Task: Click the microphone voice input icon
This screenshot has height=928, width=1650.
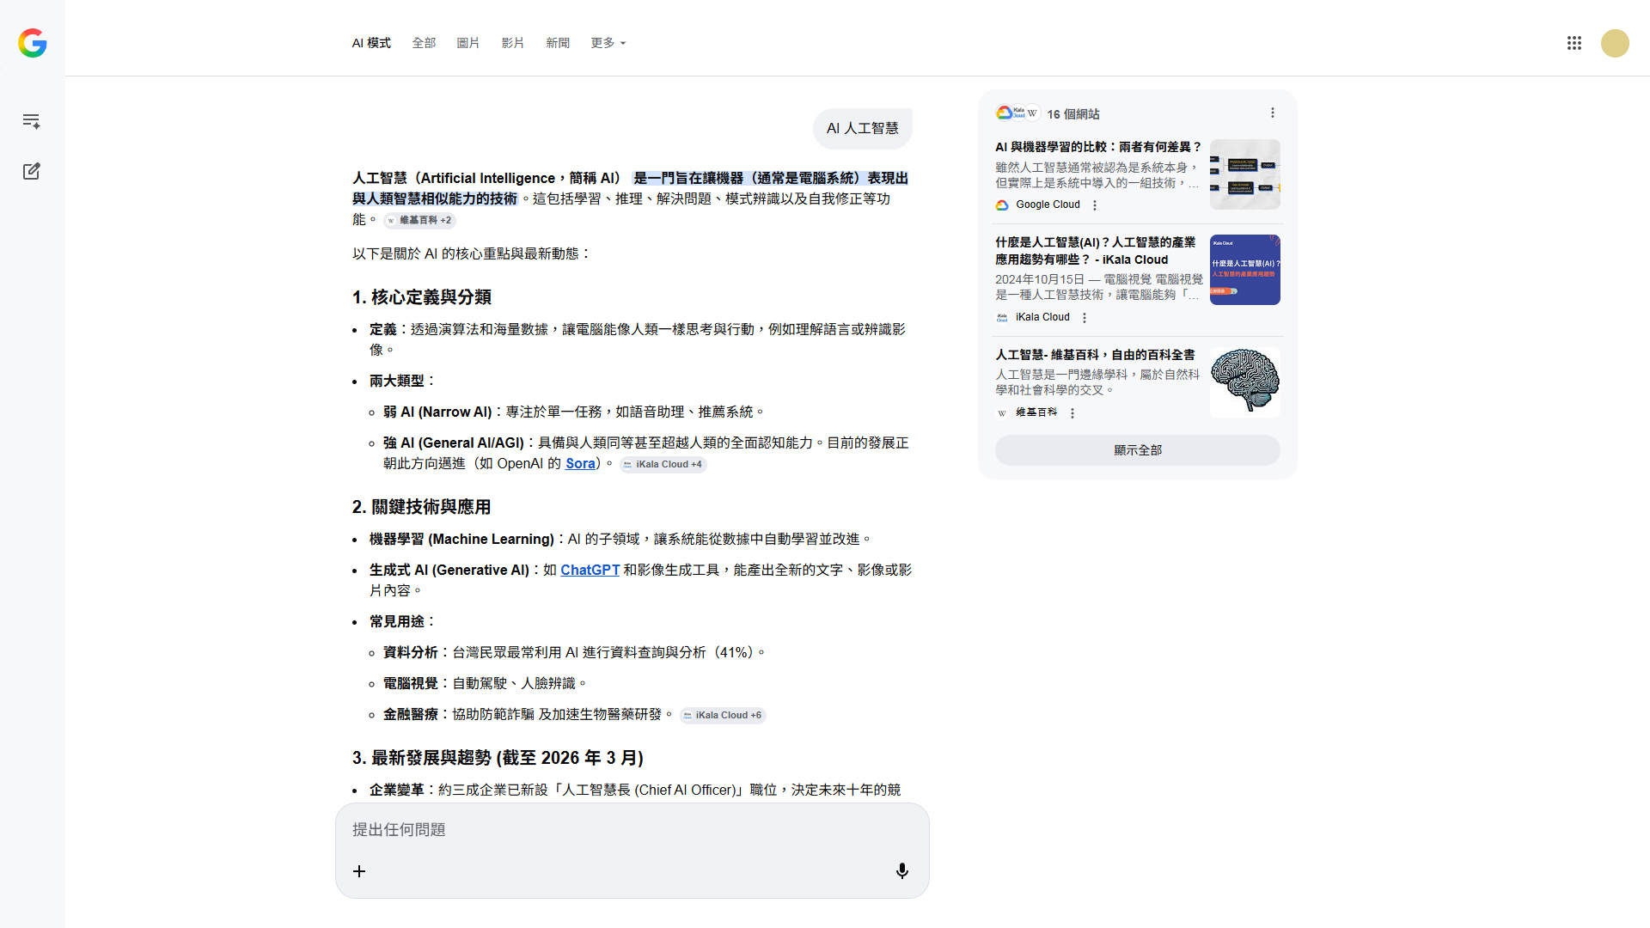Action: point(901,871)
